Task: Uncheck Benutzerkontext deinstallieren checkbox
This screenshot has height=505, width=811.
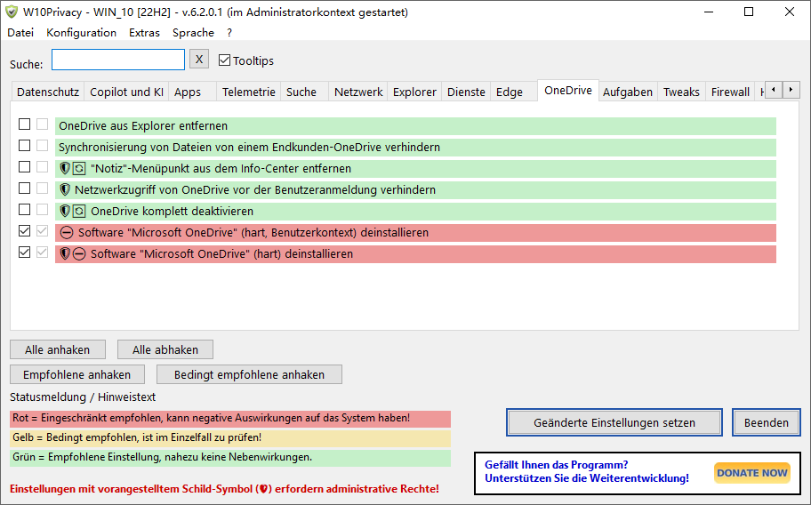Action: tap(24, 230)
